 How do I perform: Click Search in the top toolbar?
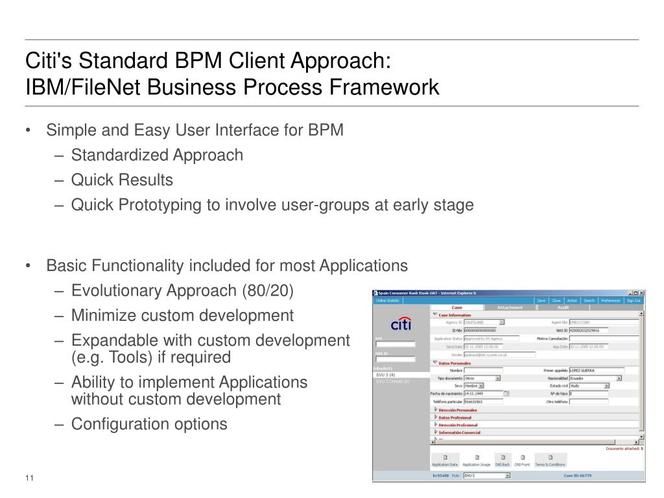tap(589, 301)
